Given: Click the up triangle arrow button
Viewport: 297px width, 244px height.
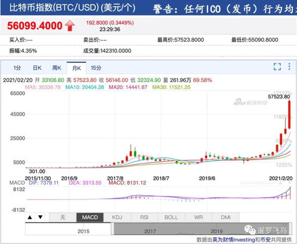Looking at the screenshot, I should pyautogui.click(x=30, y=217).
